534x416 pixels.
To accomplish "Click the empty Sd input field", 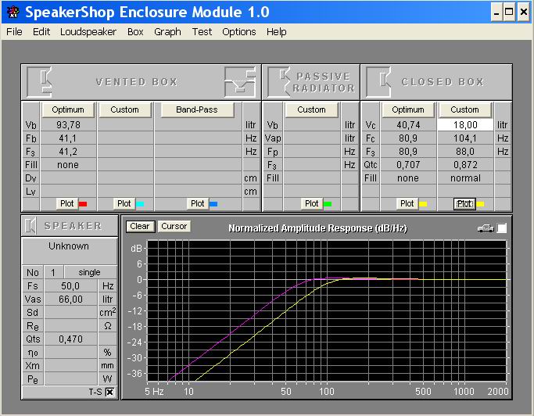I will tap(70, 313).
